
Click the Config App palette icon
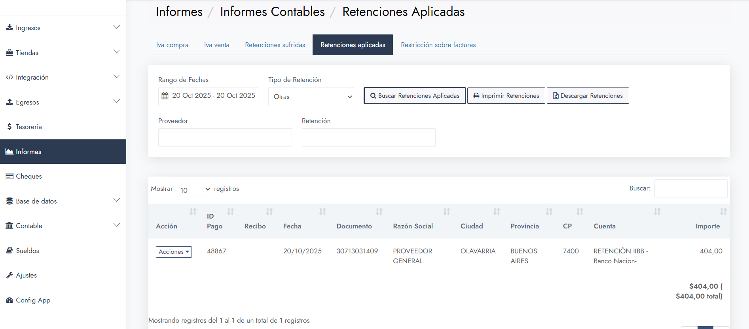[x=9, y=300]
